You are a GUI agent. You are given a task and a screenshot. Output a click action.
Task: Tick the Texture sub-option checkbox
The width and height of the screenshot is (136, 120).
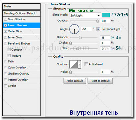click(9, 56)
